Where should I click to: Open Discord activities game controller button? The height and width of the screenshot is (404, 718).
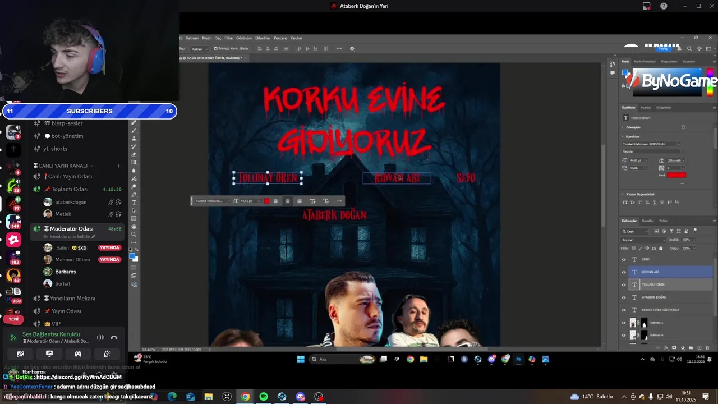[78, 354]
